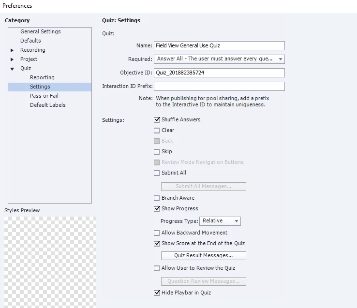This screenshot has height=308, width=357.
Task: Click the disabled Review Mode Navigation Buttons checkbox
Action: tap(157, 162)
